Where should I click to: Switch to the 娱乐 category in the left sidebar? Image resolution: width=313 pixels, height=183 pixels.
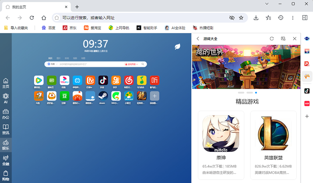pyautogui.click(x=6, y=145)
